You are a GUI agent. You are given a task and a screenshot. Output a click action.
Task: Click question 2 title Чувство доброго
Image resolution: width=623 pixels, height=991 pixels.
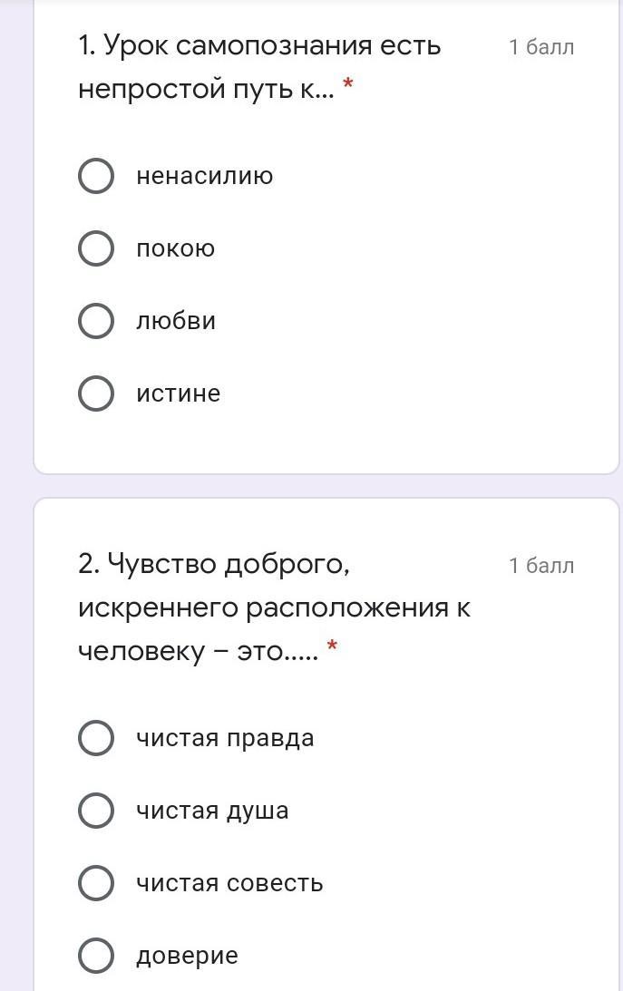(x=274, y=607)
